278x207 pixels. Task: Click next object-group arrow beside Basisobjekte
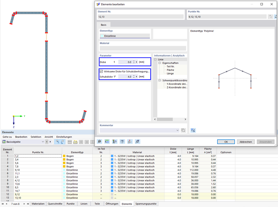pos(50,142)
